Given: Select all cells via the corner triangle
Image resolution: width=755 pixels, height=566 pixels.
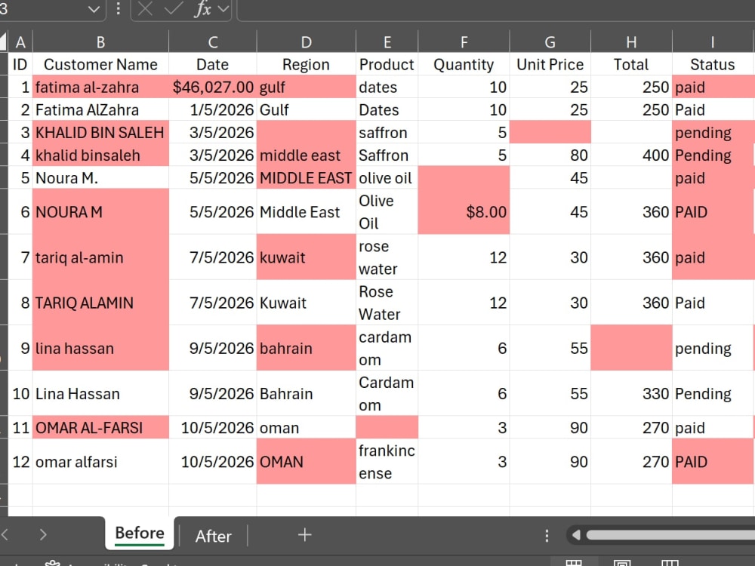Looking at the screenshot, I should coord(4,42).
